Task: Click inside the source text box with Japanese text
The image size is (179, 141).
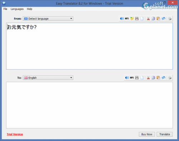Action: (89, 46)
